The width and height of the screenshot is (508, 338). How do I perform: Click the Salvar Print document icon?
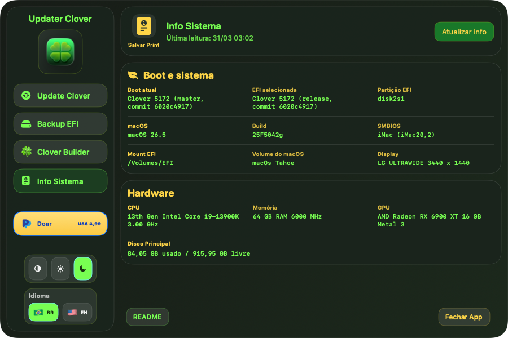(x=144, y=26)
